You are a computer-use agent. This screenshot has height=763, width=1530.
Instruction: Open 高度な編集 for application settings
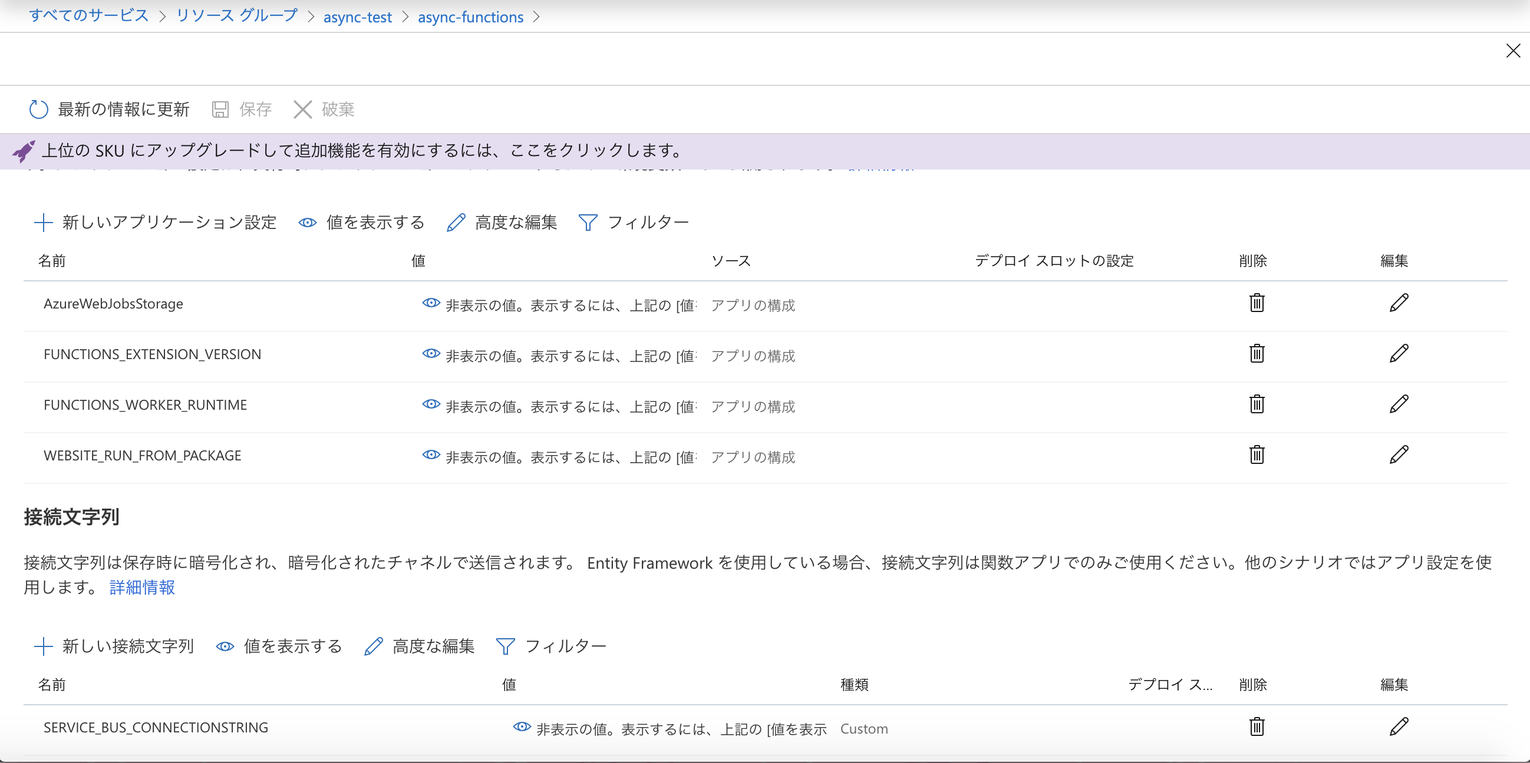502,223
